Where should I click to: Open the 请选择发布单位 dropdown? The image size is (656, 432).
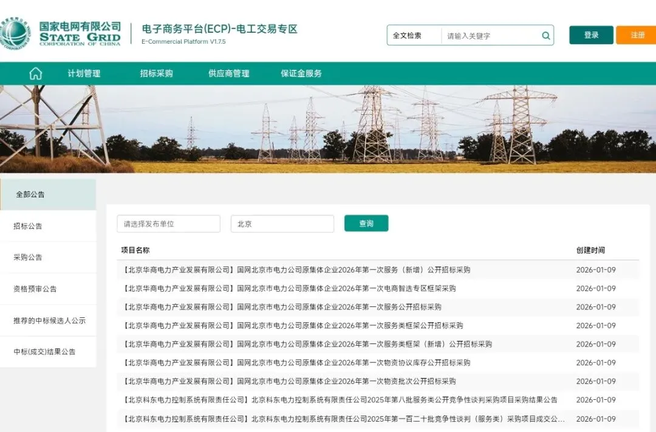coord(169,224)
